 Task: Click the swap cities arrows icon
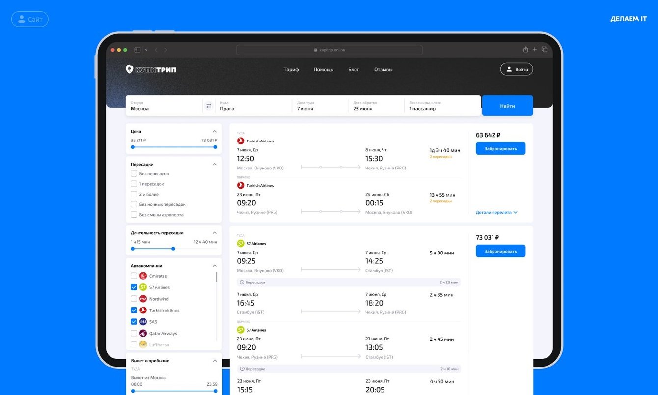209,106
